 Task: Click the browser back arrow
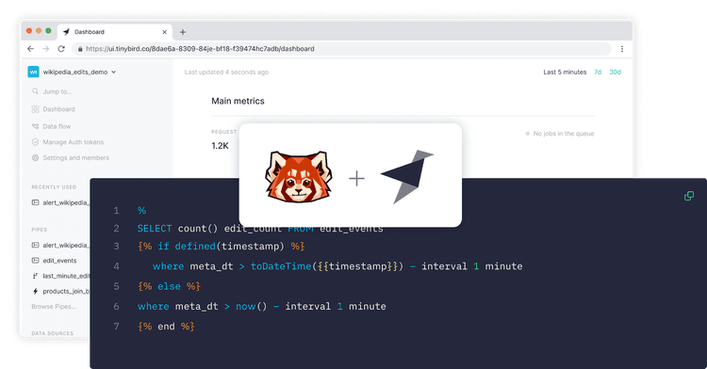(30, 49)
